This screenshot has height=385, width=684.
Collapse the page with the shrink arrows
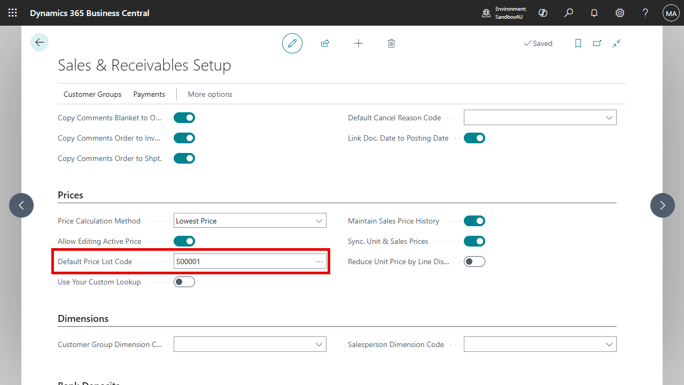(617, 43)
